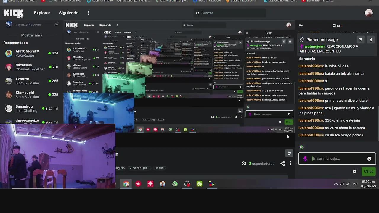Select Micaelala channel avatar
Image resolution: width=379 pixels, height=213 pixels.
pos(9,67)
